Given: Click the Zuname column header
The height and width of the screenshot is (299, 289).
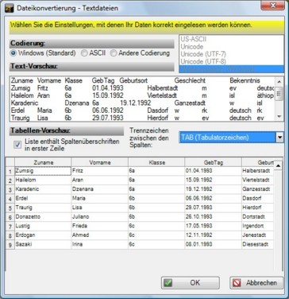Looking at the screenshot, I should 43,162.
